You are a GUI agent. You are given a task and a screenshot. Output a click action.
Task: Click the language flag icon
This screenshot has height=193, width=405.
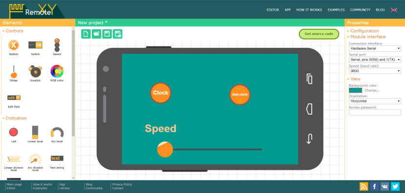point(394,10)
